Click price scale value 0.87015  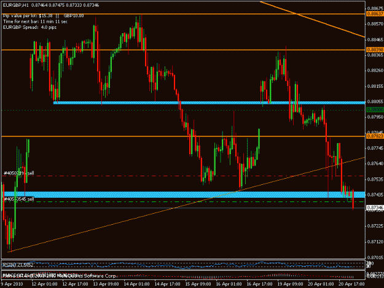(x=375, y=257)
